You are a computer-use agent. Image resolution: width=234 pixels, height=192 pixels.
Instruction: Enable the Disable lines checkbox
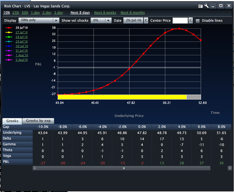197,21
